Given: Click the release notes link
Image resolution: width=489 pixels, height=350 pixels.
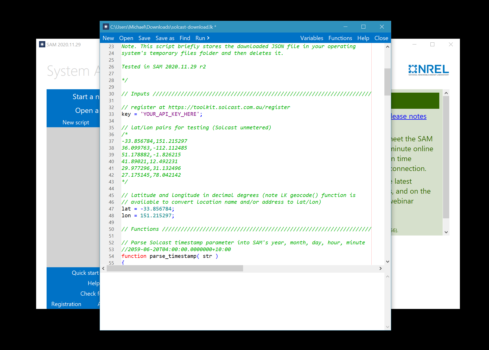Looking at the screenshot, I should pyautogui.click(x=409, y=116).
